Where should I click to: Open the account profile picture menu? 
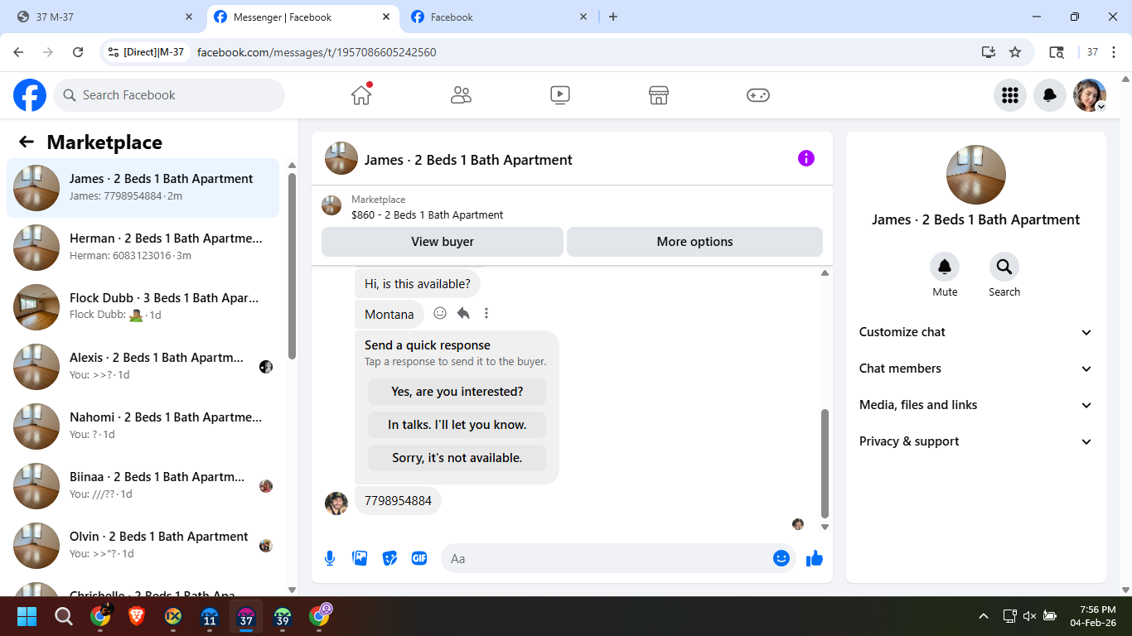pyautogui.click(x=1090, y=95)
